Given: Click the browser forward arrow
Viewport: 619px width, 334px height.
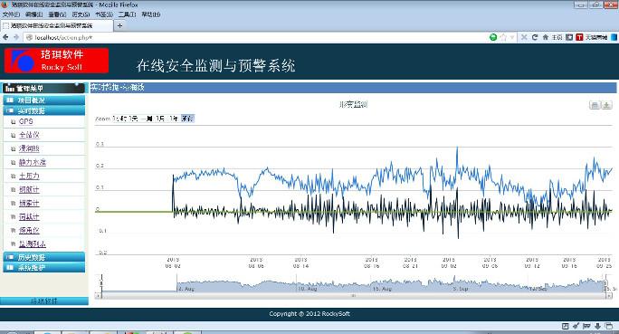Looking at the screenshot, I should coord(16,37).
